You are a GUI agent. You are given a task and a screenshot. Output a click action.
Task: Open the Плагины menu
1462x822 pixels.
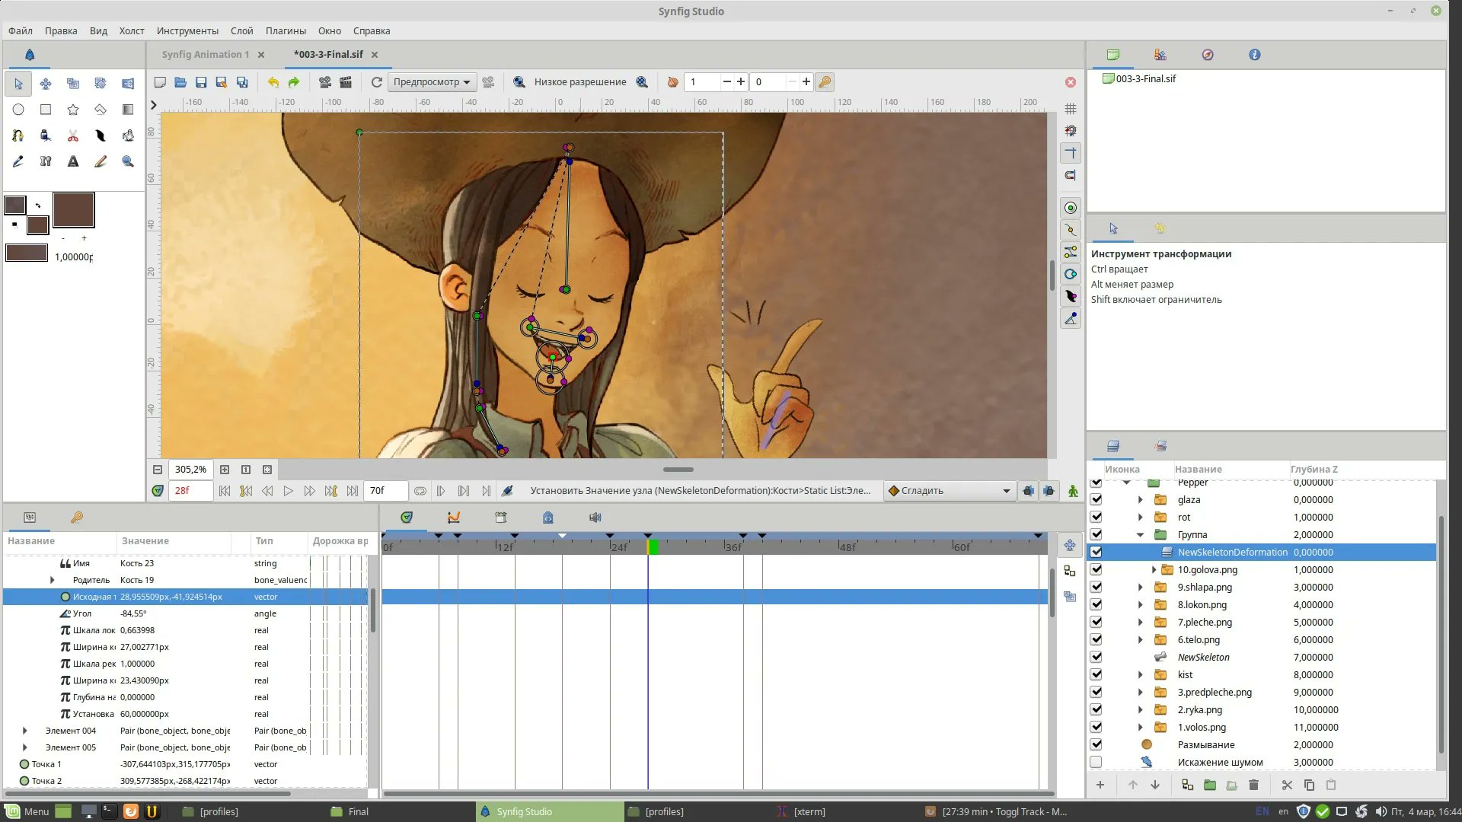(286, 31)
